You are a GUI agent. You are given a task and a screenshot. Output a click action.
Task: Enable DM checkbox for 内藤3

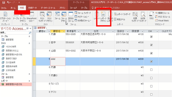[151, 78]
